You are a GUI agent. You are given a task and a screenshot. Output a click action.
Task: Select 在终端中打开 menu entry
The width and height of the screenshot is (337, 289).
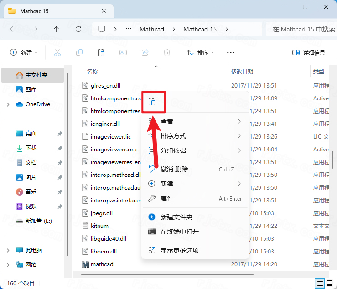179,232
